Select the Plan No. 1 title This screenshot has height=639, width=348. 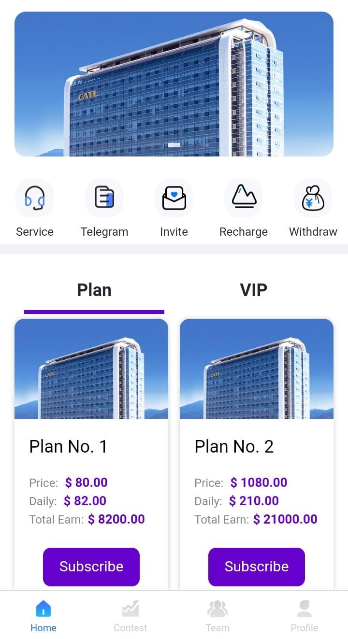point(68,447)
